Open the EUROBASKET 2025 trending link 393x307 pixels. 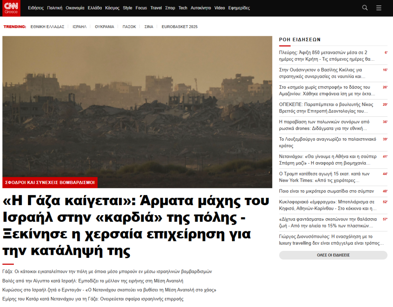180,27
